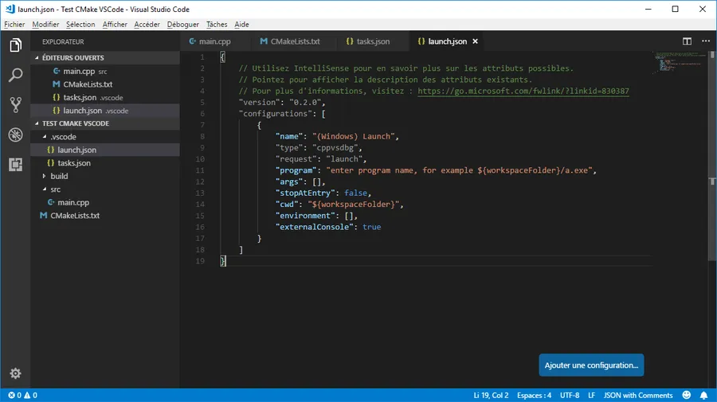Click the editor vertical scrollbar
The width and height of the screenshot is (717, 402).
point(712,155)
